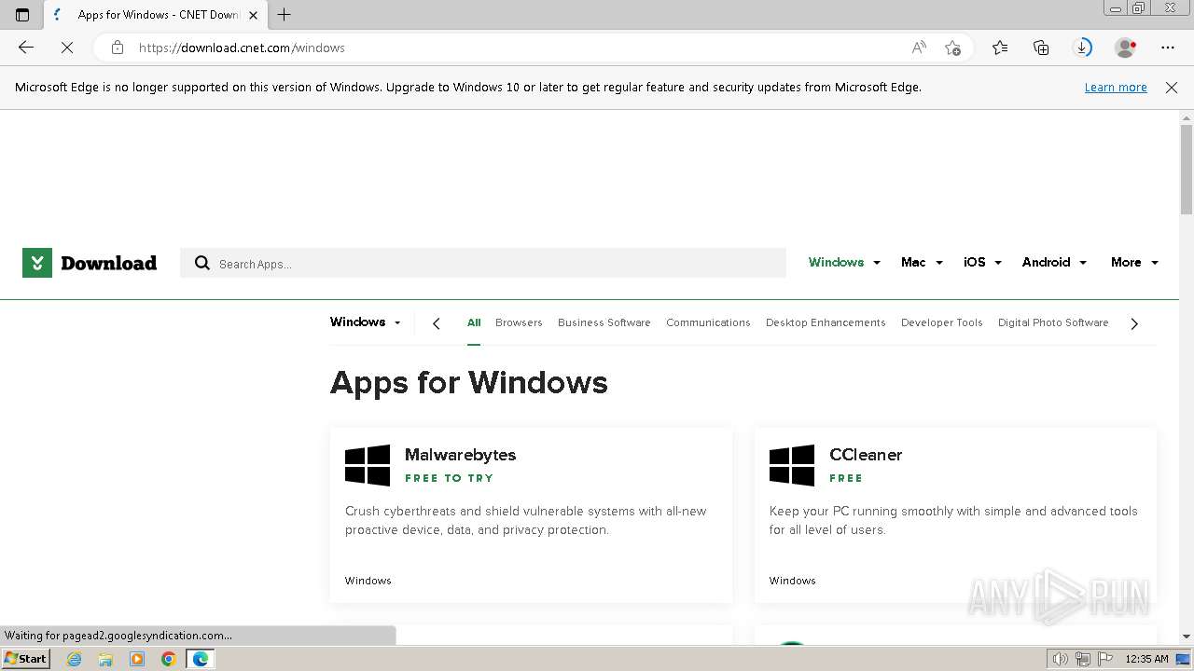The height and width of the screenshot is (671, 1194).
Task: Open File Explorer from taskbar
Action: (105, 659)
